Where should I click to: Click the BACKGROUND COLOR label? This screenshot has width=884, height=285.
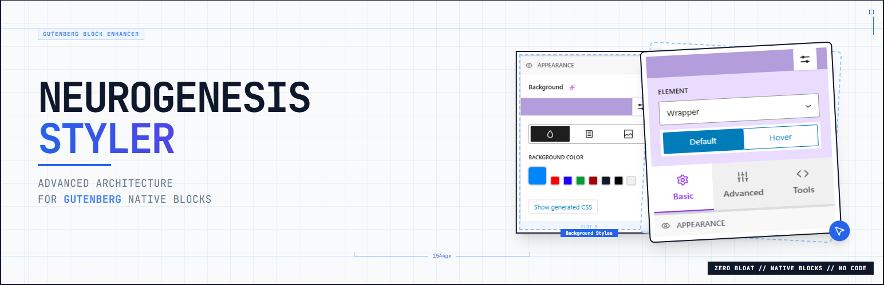tap(556, 157)
